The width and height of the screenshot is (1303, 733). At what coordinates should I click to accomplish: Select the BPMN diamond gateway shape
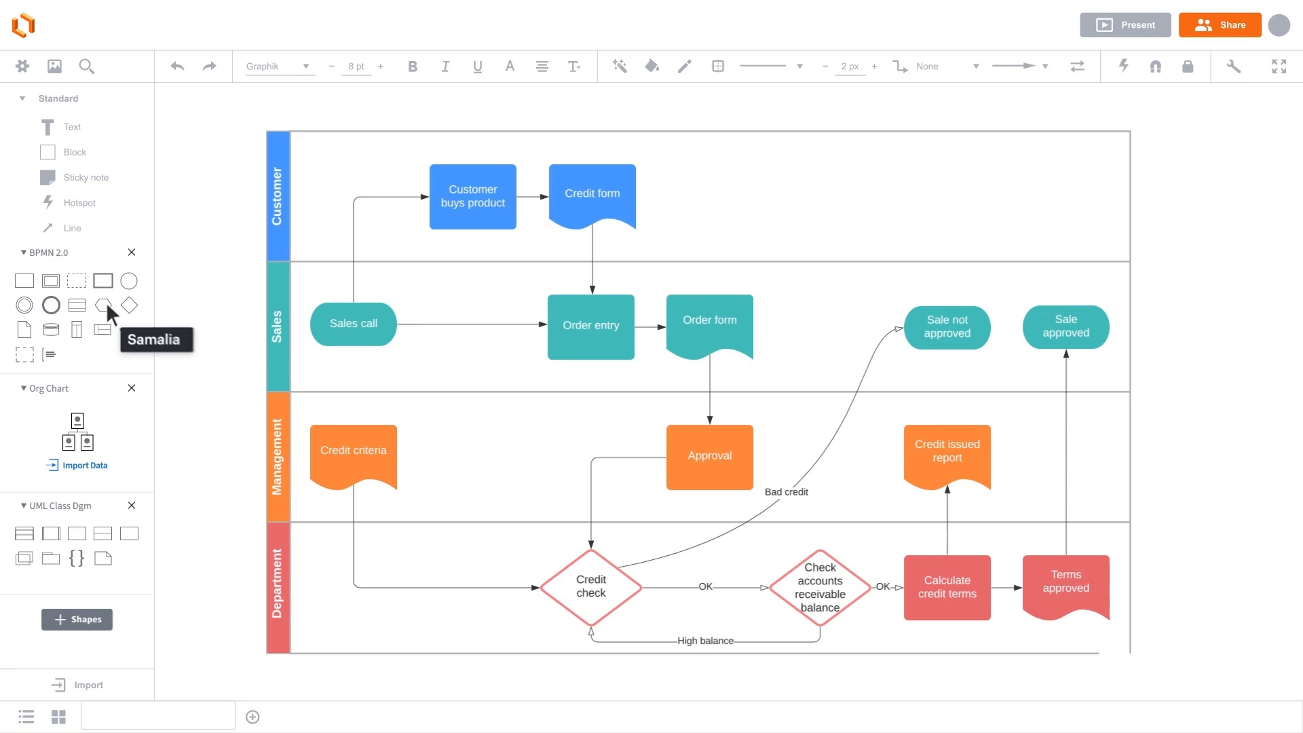coord(129,305)
